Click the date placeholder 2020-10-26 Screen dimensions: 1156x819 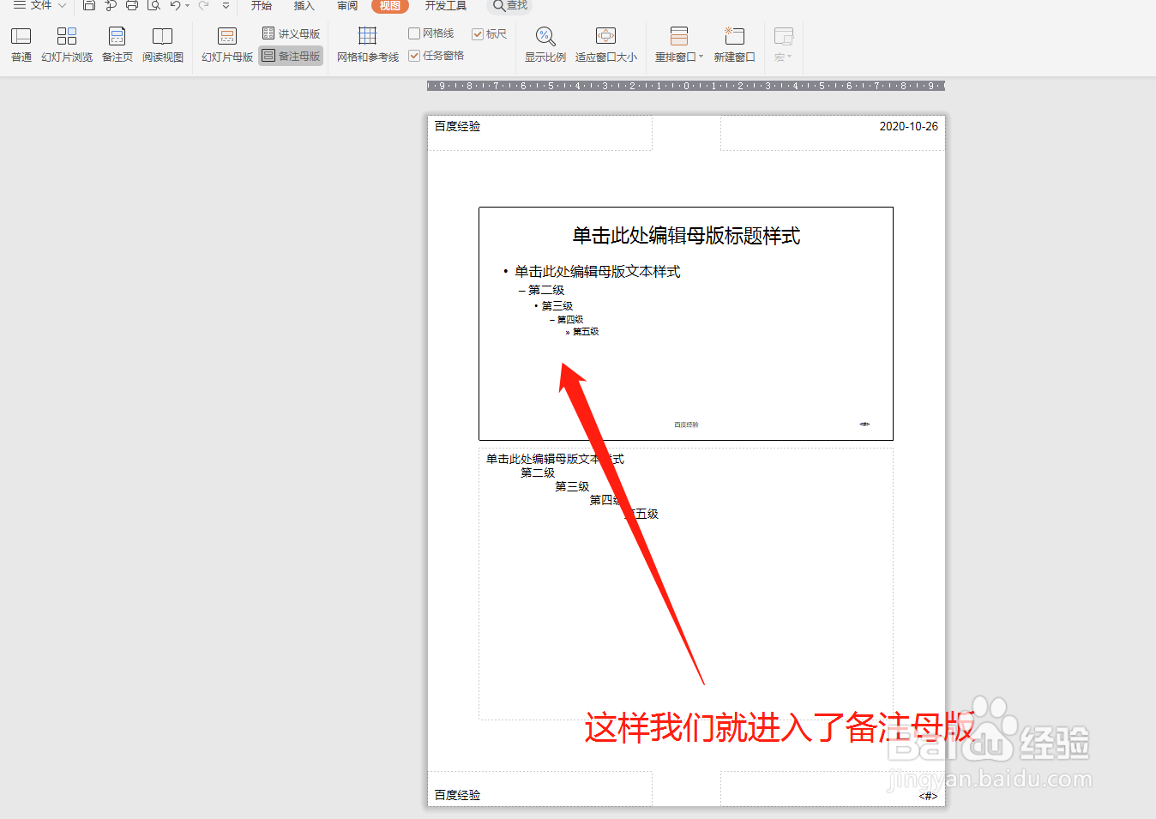point(908,126)
